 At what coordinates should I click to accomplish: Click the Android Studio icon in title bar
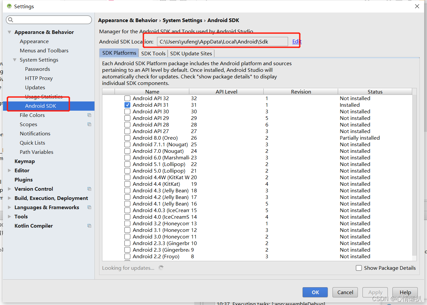click(x=9, y=6)
